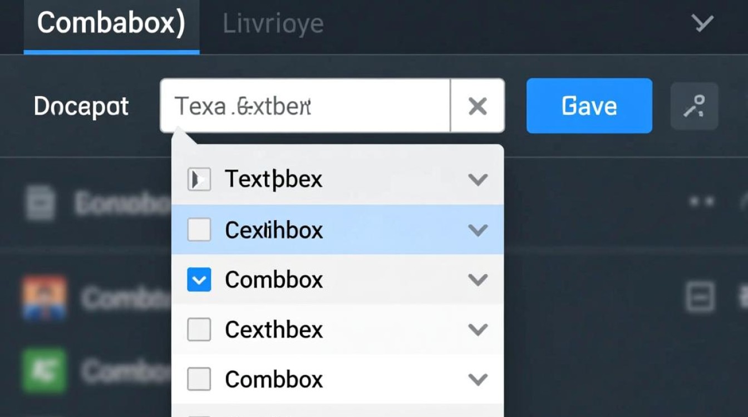This screenshot has height=417, width=748.
Task: Click the Docapot label
Action: 80,106
